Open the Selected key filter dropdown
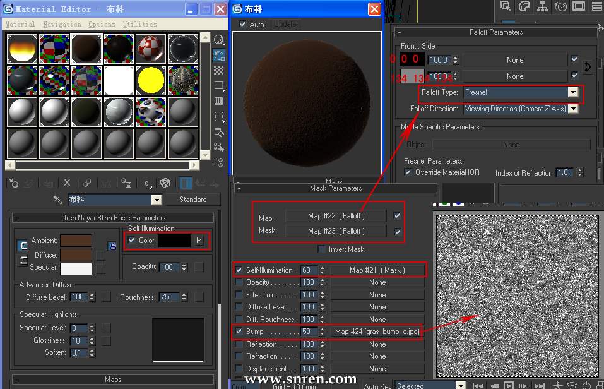Image resolution: width=604 pixels, height=389 pixels. [x=460, y=385]
